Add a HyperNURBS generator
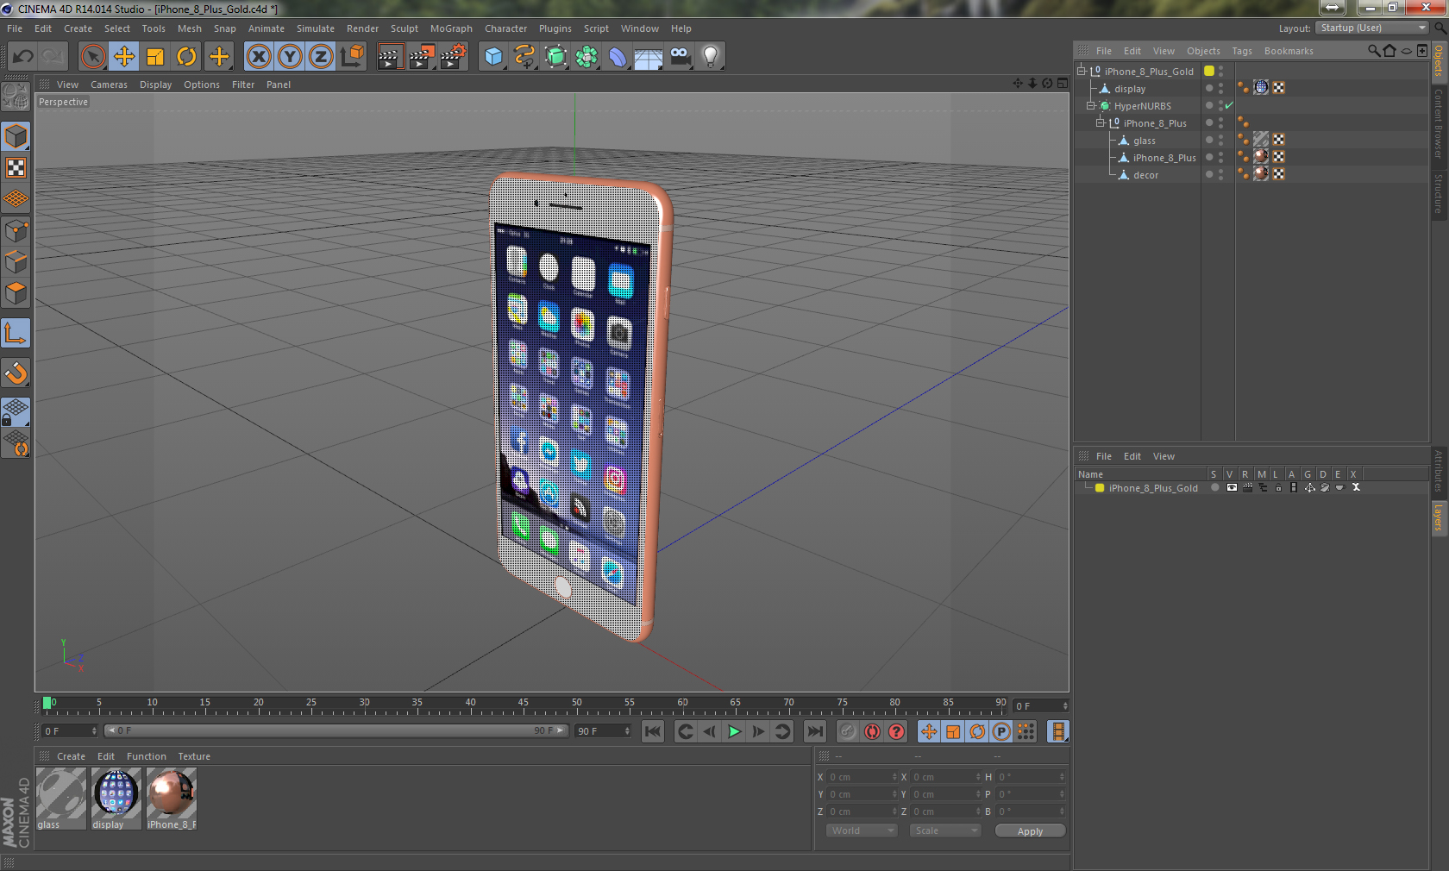This screenshot has height=871, width=1449. click(x=555, y=57)
